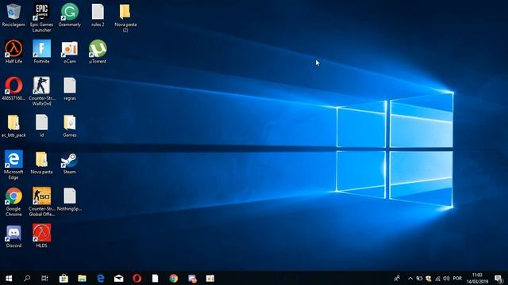This screenshot has width=508, height=285.
Task: Open Microsoft Store from the taskbar
Action: pos(63,278)
